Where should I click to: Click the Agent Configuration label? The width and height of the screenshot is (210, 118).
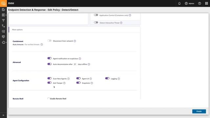coord(21,81)
